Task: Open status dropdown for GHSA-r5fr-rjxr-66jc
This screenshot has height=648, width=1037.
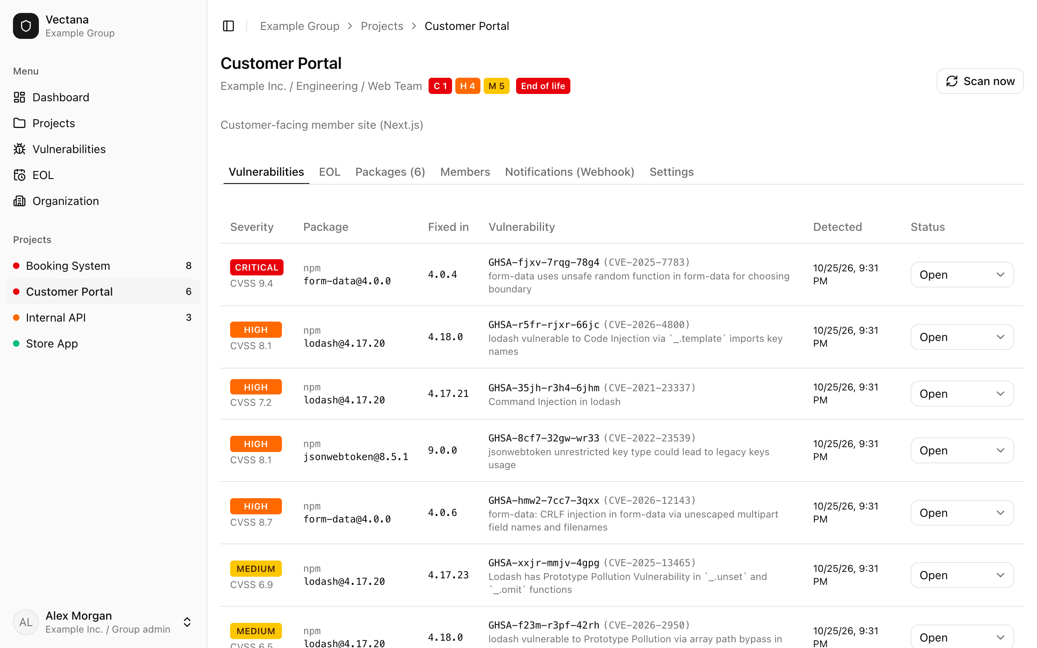Action: point(962,337)
